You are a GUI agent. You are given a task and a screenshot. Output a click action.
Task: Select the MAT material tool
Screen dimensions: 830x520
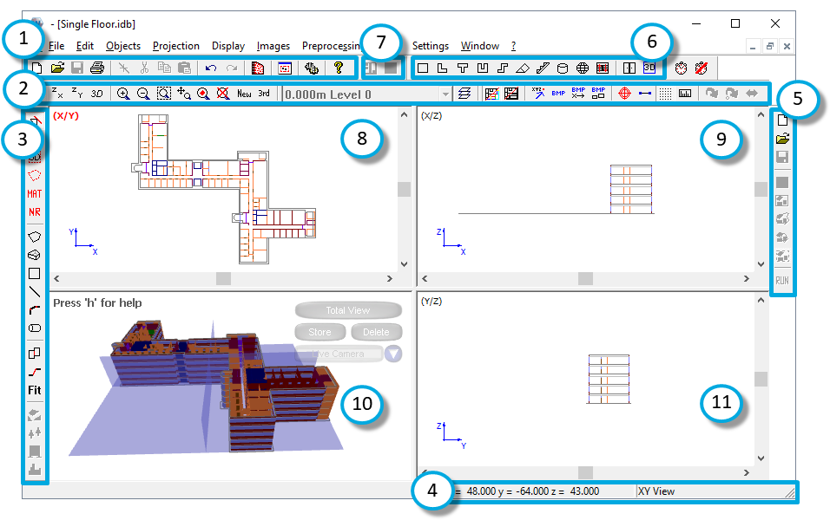[35, 193]
